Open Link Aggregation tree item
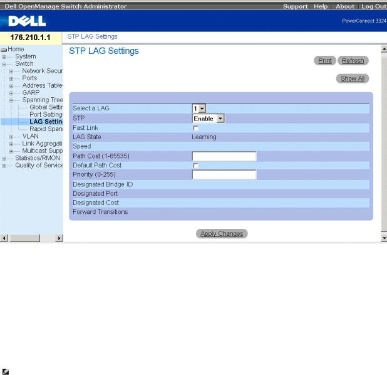Screen dimensions: 387x375 tap(42, 144)
